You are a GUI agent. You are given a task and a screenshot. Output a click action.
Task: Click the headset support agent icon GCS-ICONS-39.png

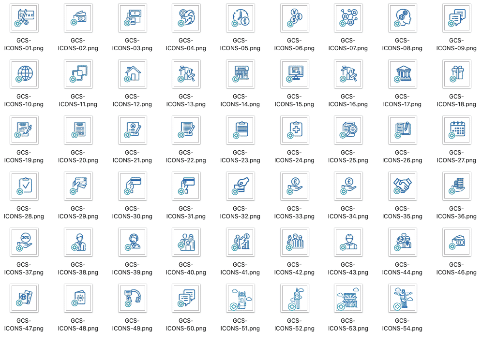132,242
